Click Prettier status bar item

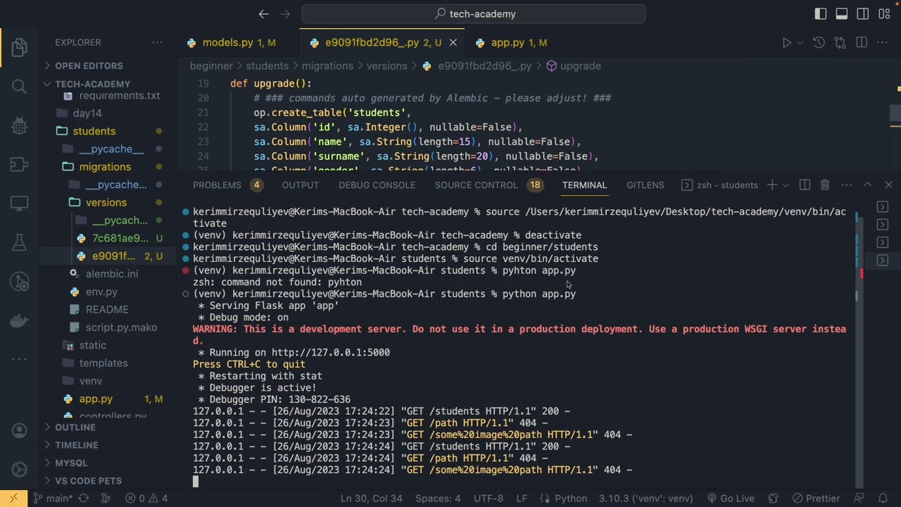816,498
